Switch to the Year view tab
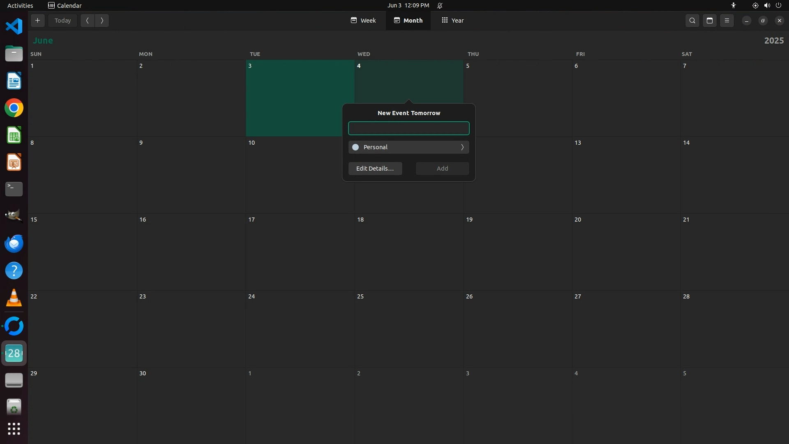The width and height of the screenshot is (789, 444). (452, 21)
